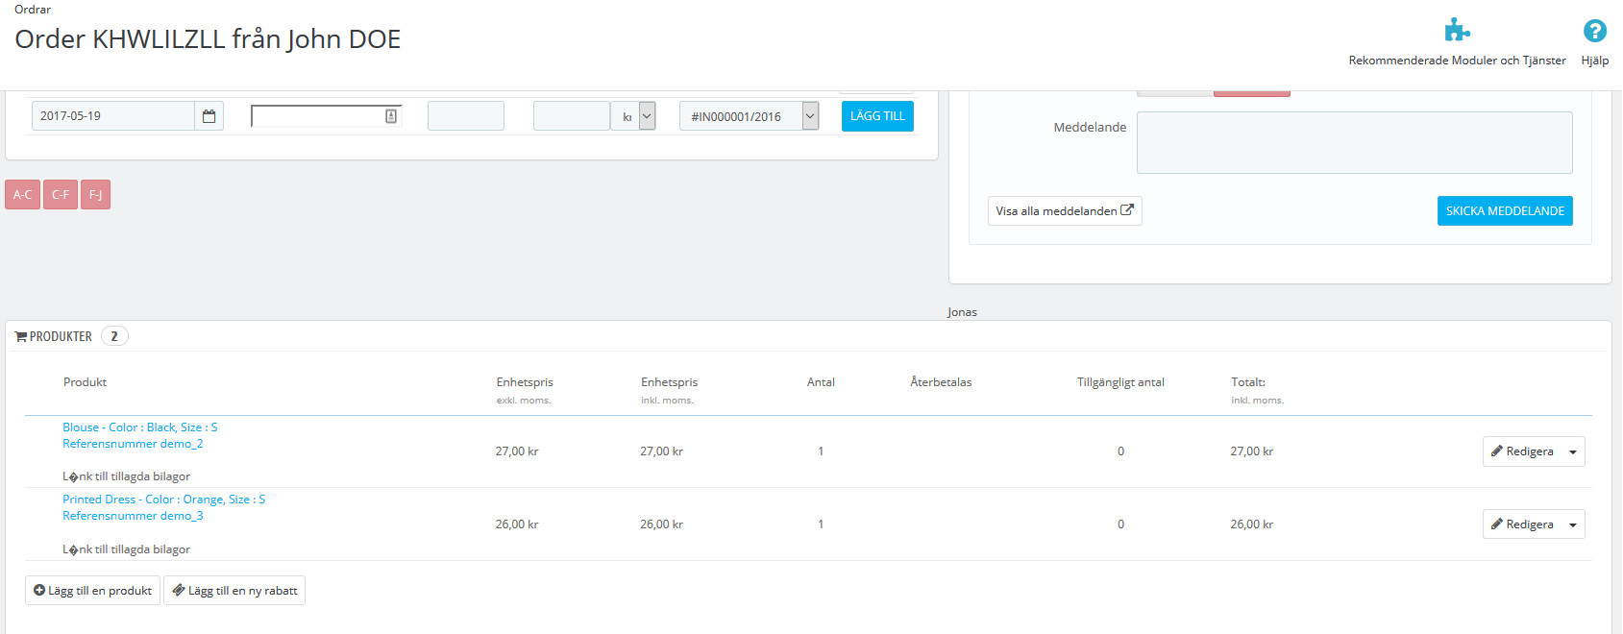Open the Hjälp question mark icon
This screenshot has width=1623, height=634.
[x=1594, y=31]
